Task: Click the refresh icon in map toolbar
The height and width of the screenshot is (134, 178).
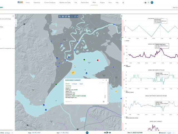Action: coord(75,16)
